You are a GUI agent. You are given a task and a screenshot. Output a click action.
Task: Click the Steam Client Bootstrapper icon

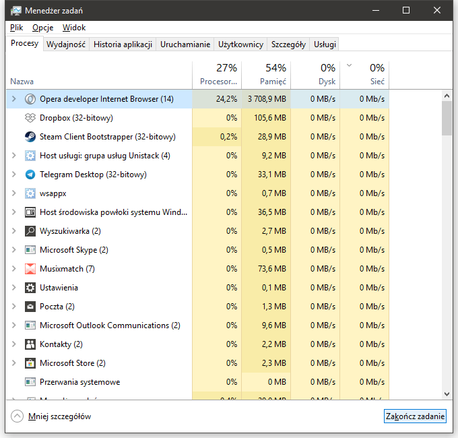coord(30,137)
